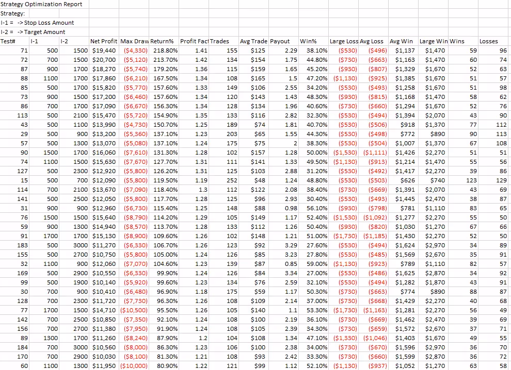Select max drawdown cell '($10,000)'
This screenshot has width=511, height=370.
coord(134,366)
